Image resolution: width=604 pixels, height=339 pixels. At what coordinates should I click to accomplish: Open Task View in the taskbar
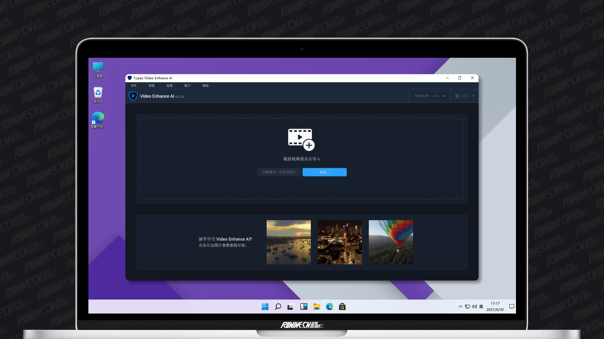pyautogui.click(x=290, y=307)
